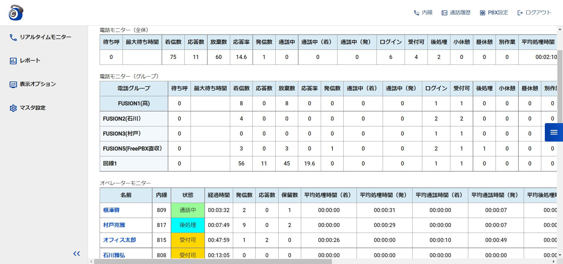Click 平均通話時間（発）value 00:00:49
The image size is (563, 264).
click(496, 240)
